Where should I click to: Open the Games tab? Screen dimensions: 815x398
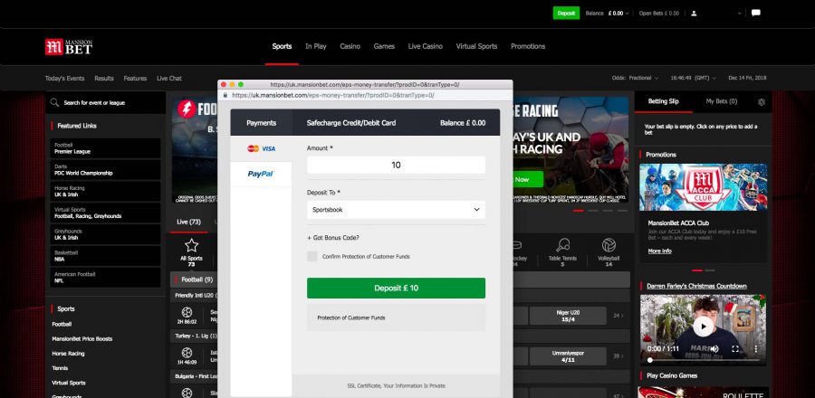coord(384,46)
